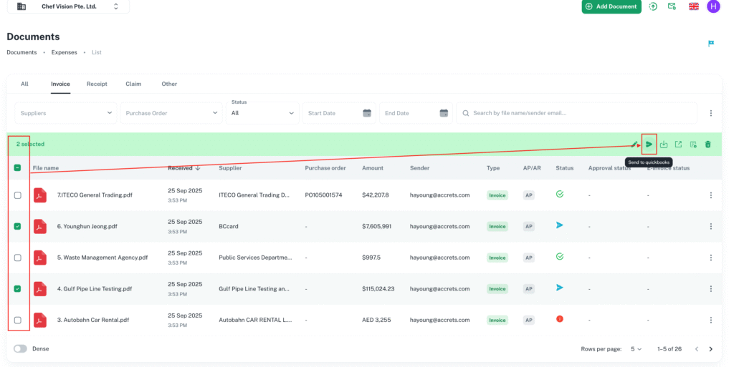
Task: Click the export arrow icon in selection bar
Action: 678,145
